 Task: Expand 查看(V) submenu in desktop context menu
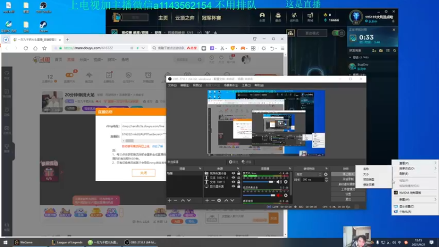pyautogui.click(x=415, y=163)
